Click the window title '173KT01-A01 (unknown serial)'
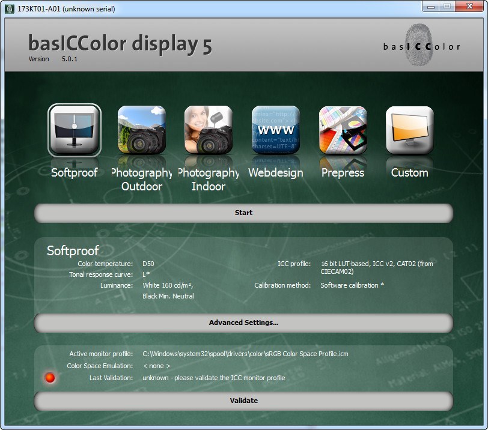Viewport: 488px width, 430px height. [x=66, y=8]
